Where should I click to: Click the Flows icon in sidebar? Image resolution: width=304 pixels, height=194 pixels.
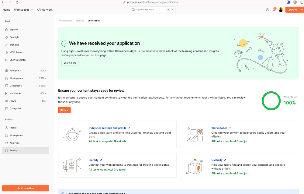point(7,101)
